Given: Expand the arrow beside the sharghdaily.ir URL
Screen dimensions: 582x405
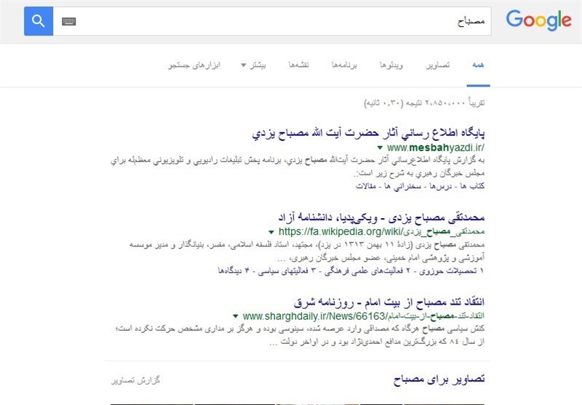Looking at the screenshot, I should (236, 316).
